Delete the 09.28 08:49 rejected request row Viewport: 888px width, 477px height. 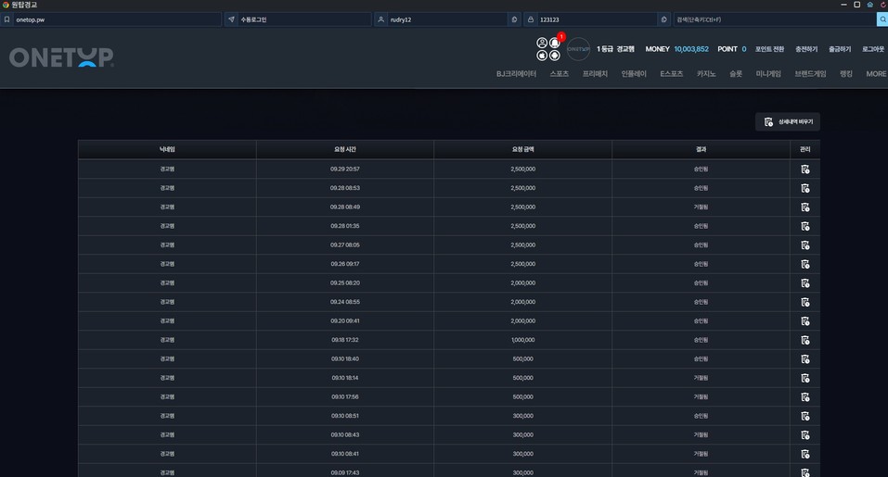[804, 207]
